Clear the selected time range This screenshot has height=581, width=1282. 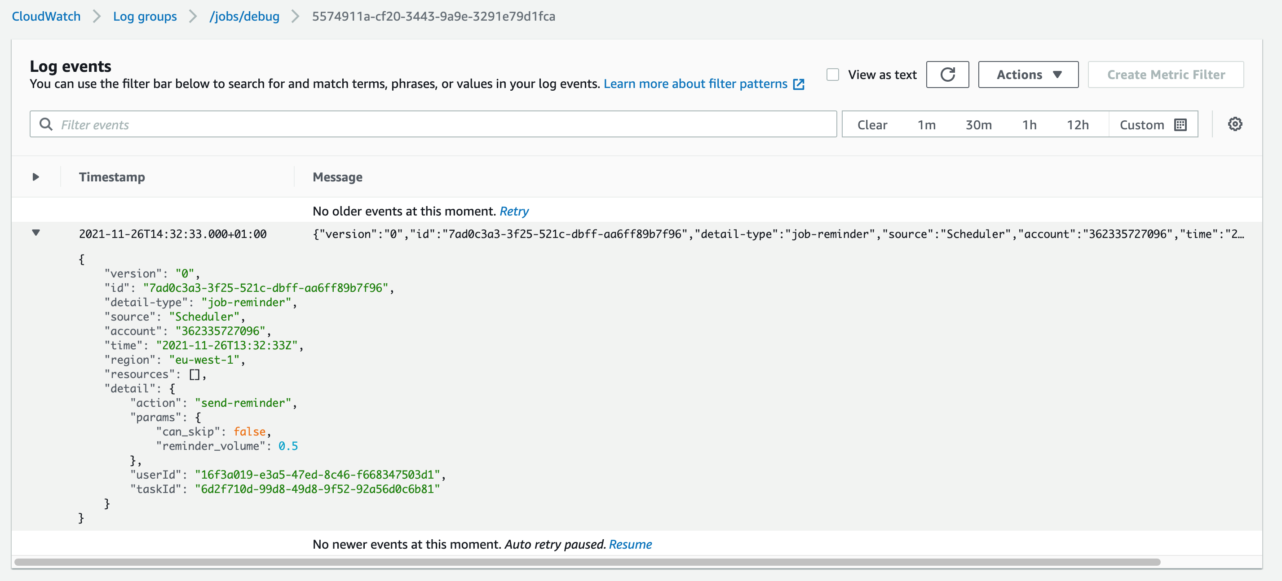coord(872,124)
